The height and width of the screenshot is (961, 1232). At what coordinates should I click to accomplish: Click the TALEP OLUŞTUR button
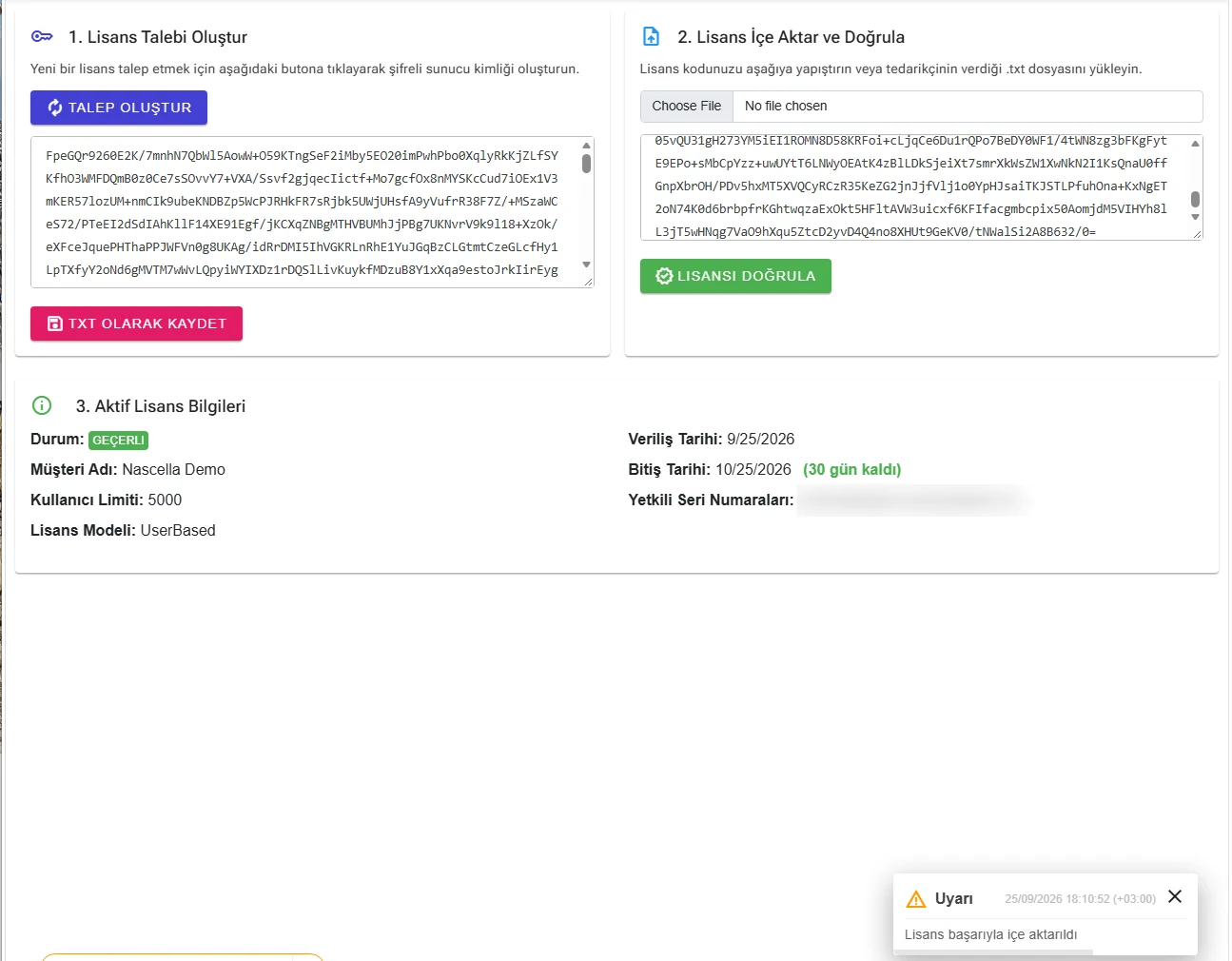[x=119, y=108]
